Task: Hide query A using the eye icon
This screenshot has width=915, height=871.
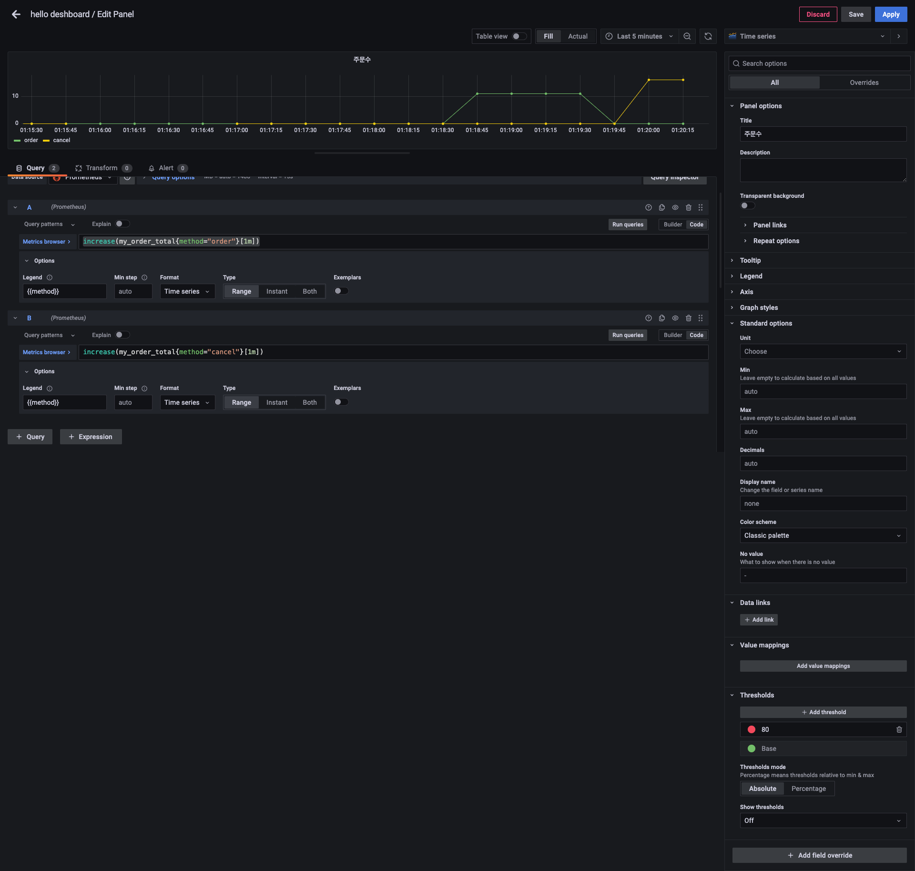Action: pos(675,207)
